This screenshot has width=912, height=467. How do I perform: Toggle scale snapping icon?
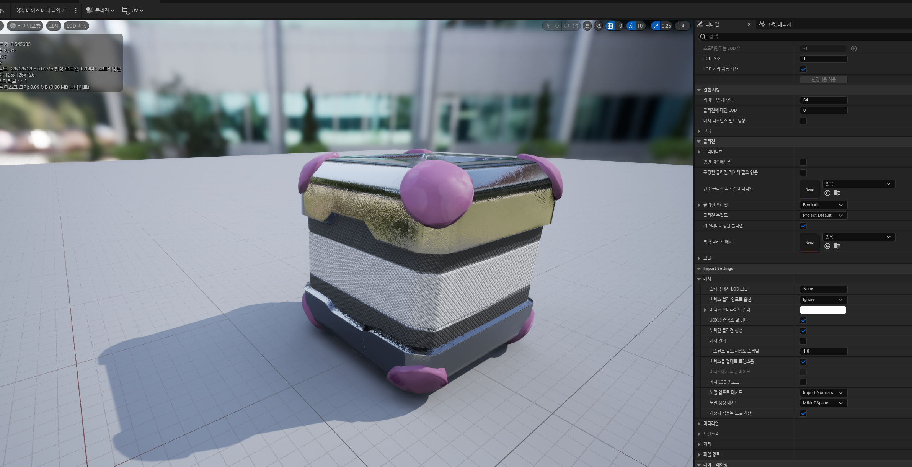pos(656,26)
